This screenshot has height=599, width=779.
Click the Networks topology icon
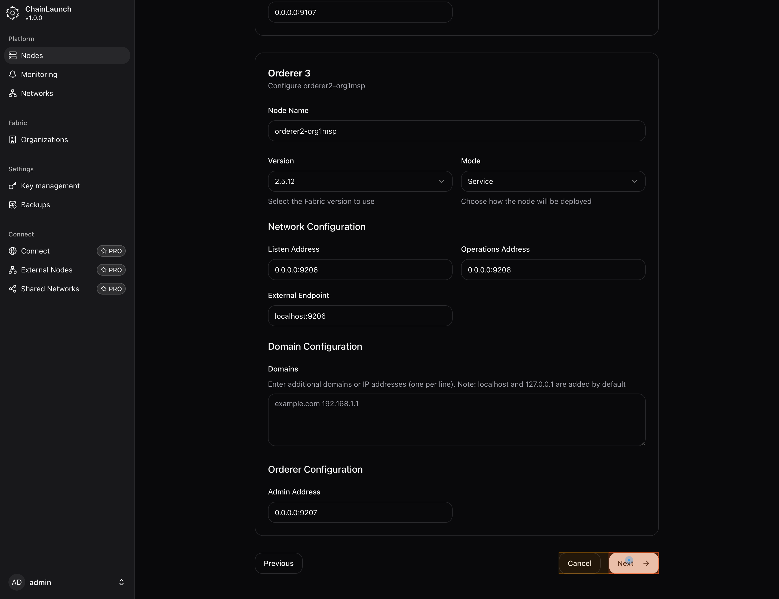[12, 93]
